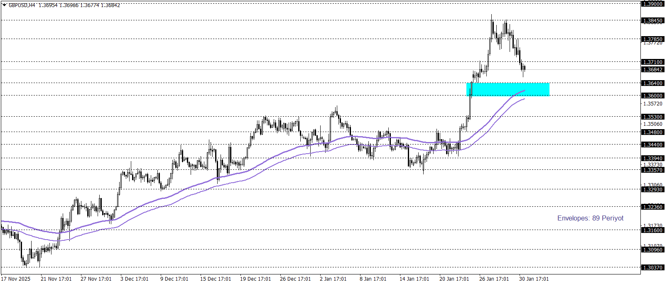Click the 1.33940 price level label

(652, 158)
